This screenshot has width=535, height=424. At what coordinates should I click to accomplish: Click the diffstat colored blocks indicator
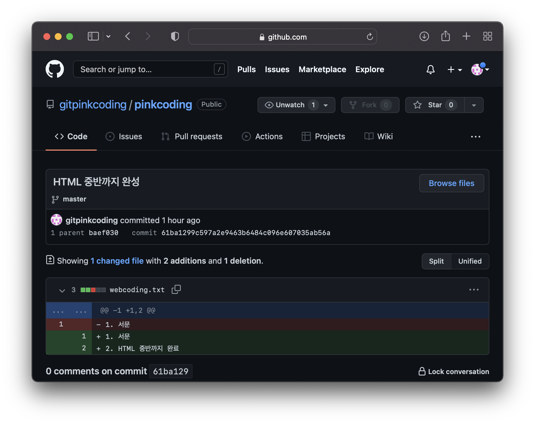93,290
